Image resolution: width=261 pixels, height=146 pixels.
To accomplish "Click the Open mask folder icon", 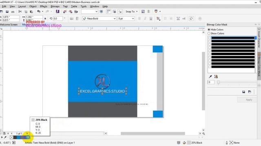I will [250, 92].
